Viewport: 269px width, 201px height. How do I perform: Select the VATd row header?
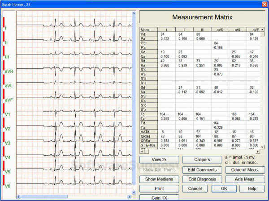[x=149, y=132]
